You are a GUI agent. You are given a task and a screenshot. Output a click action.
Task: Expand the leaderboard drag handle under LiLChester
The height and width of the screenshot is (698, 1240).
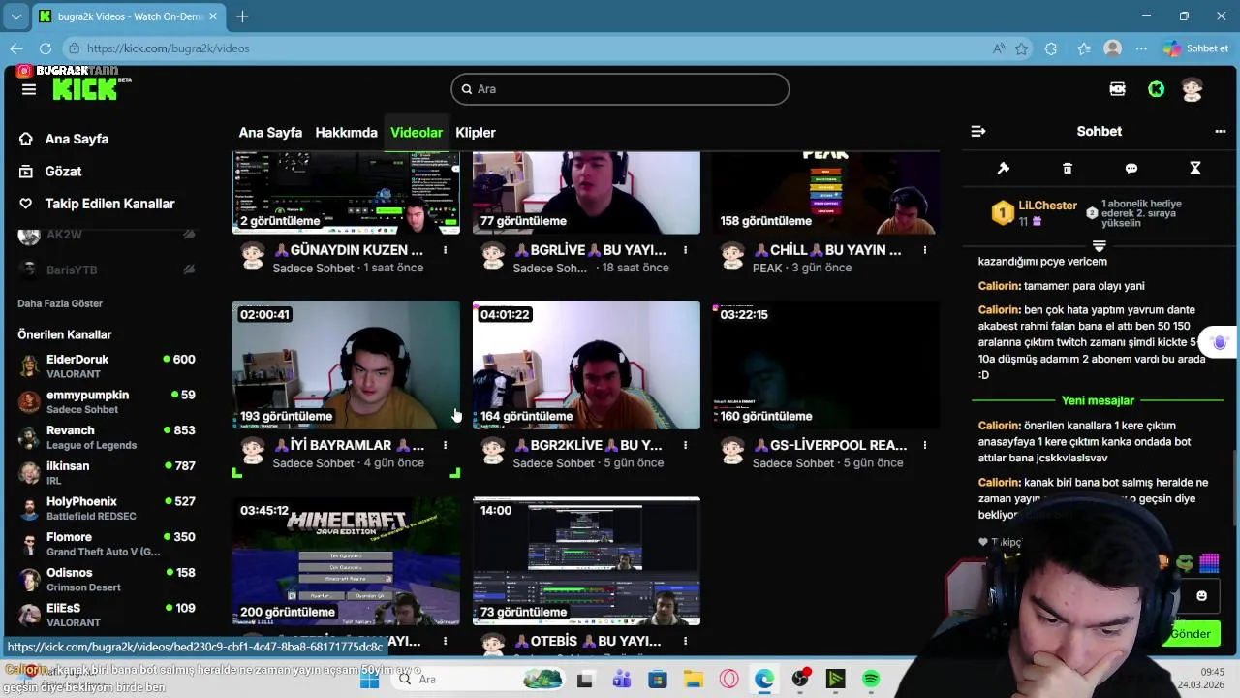[1099, 246]
